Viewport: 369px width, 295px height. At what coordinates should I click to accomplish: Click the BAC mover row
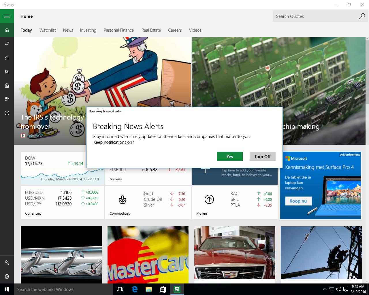[x=251, y=194]
